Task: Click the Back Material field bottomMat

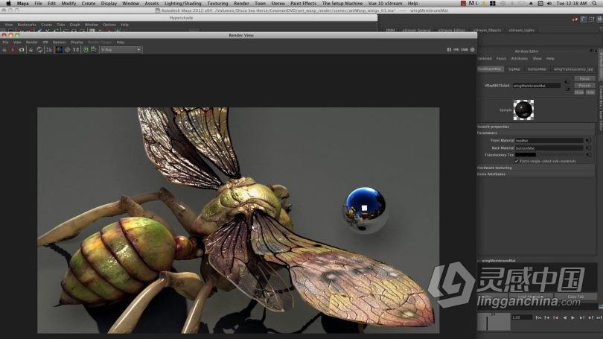Action: point(549,148)
